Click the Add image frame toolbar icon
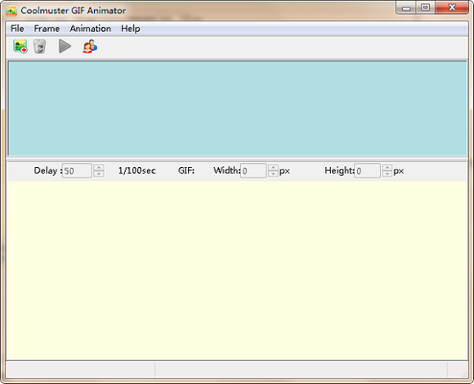Image resolution: width=474 pixels, height=384 pixels. pos(20,47)
